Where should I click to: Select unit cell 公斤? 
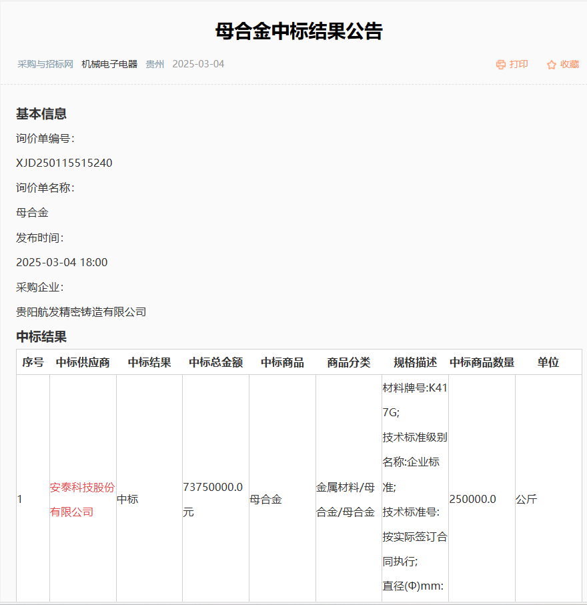(526, 500)
